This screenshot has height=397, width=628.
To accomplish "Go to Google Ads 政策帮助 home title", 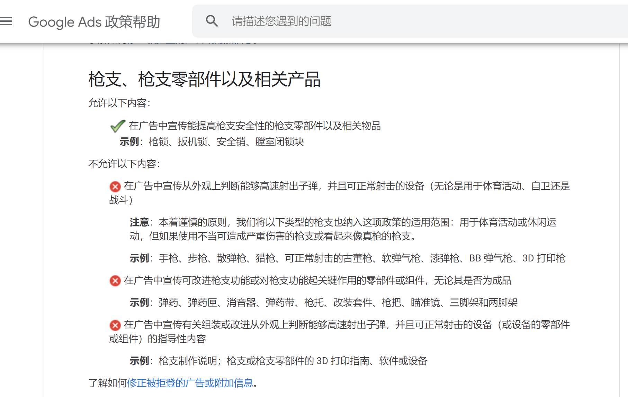I will pos(94,22).
